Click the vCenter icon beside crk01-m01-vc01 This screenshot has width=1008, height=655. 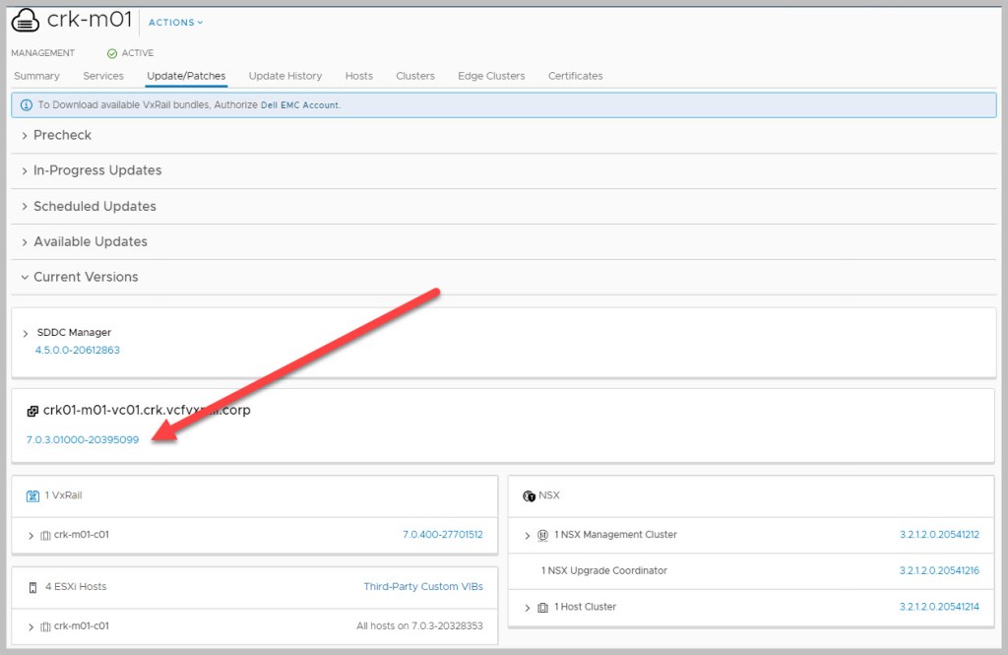(32, 411)
